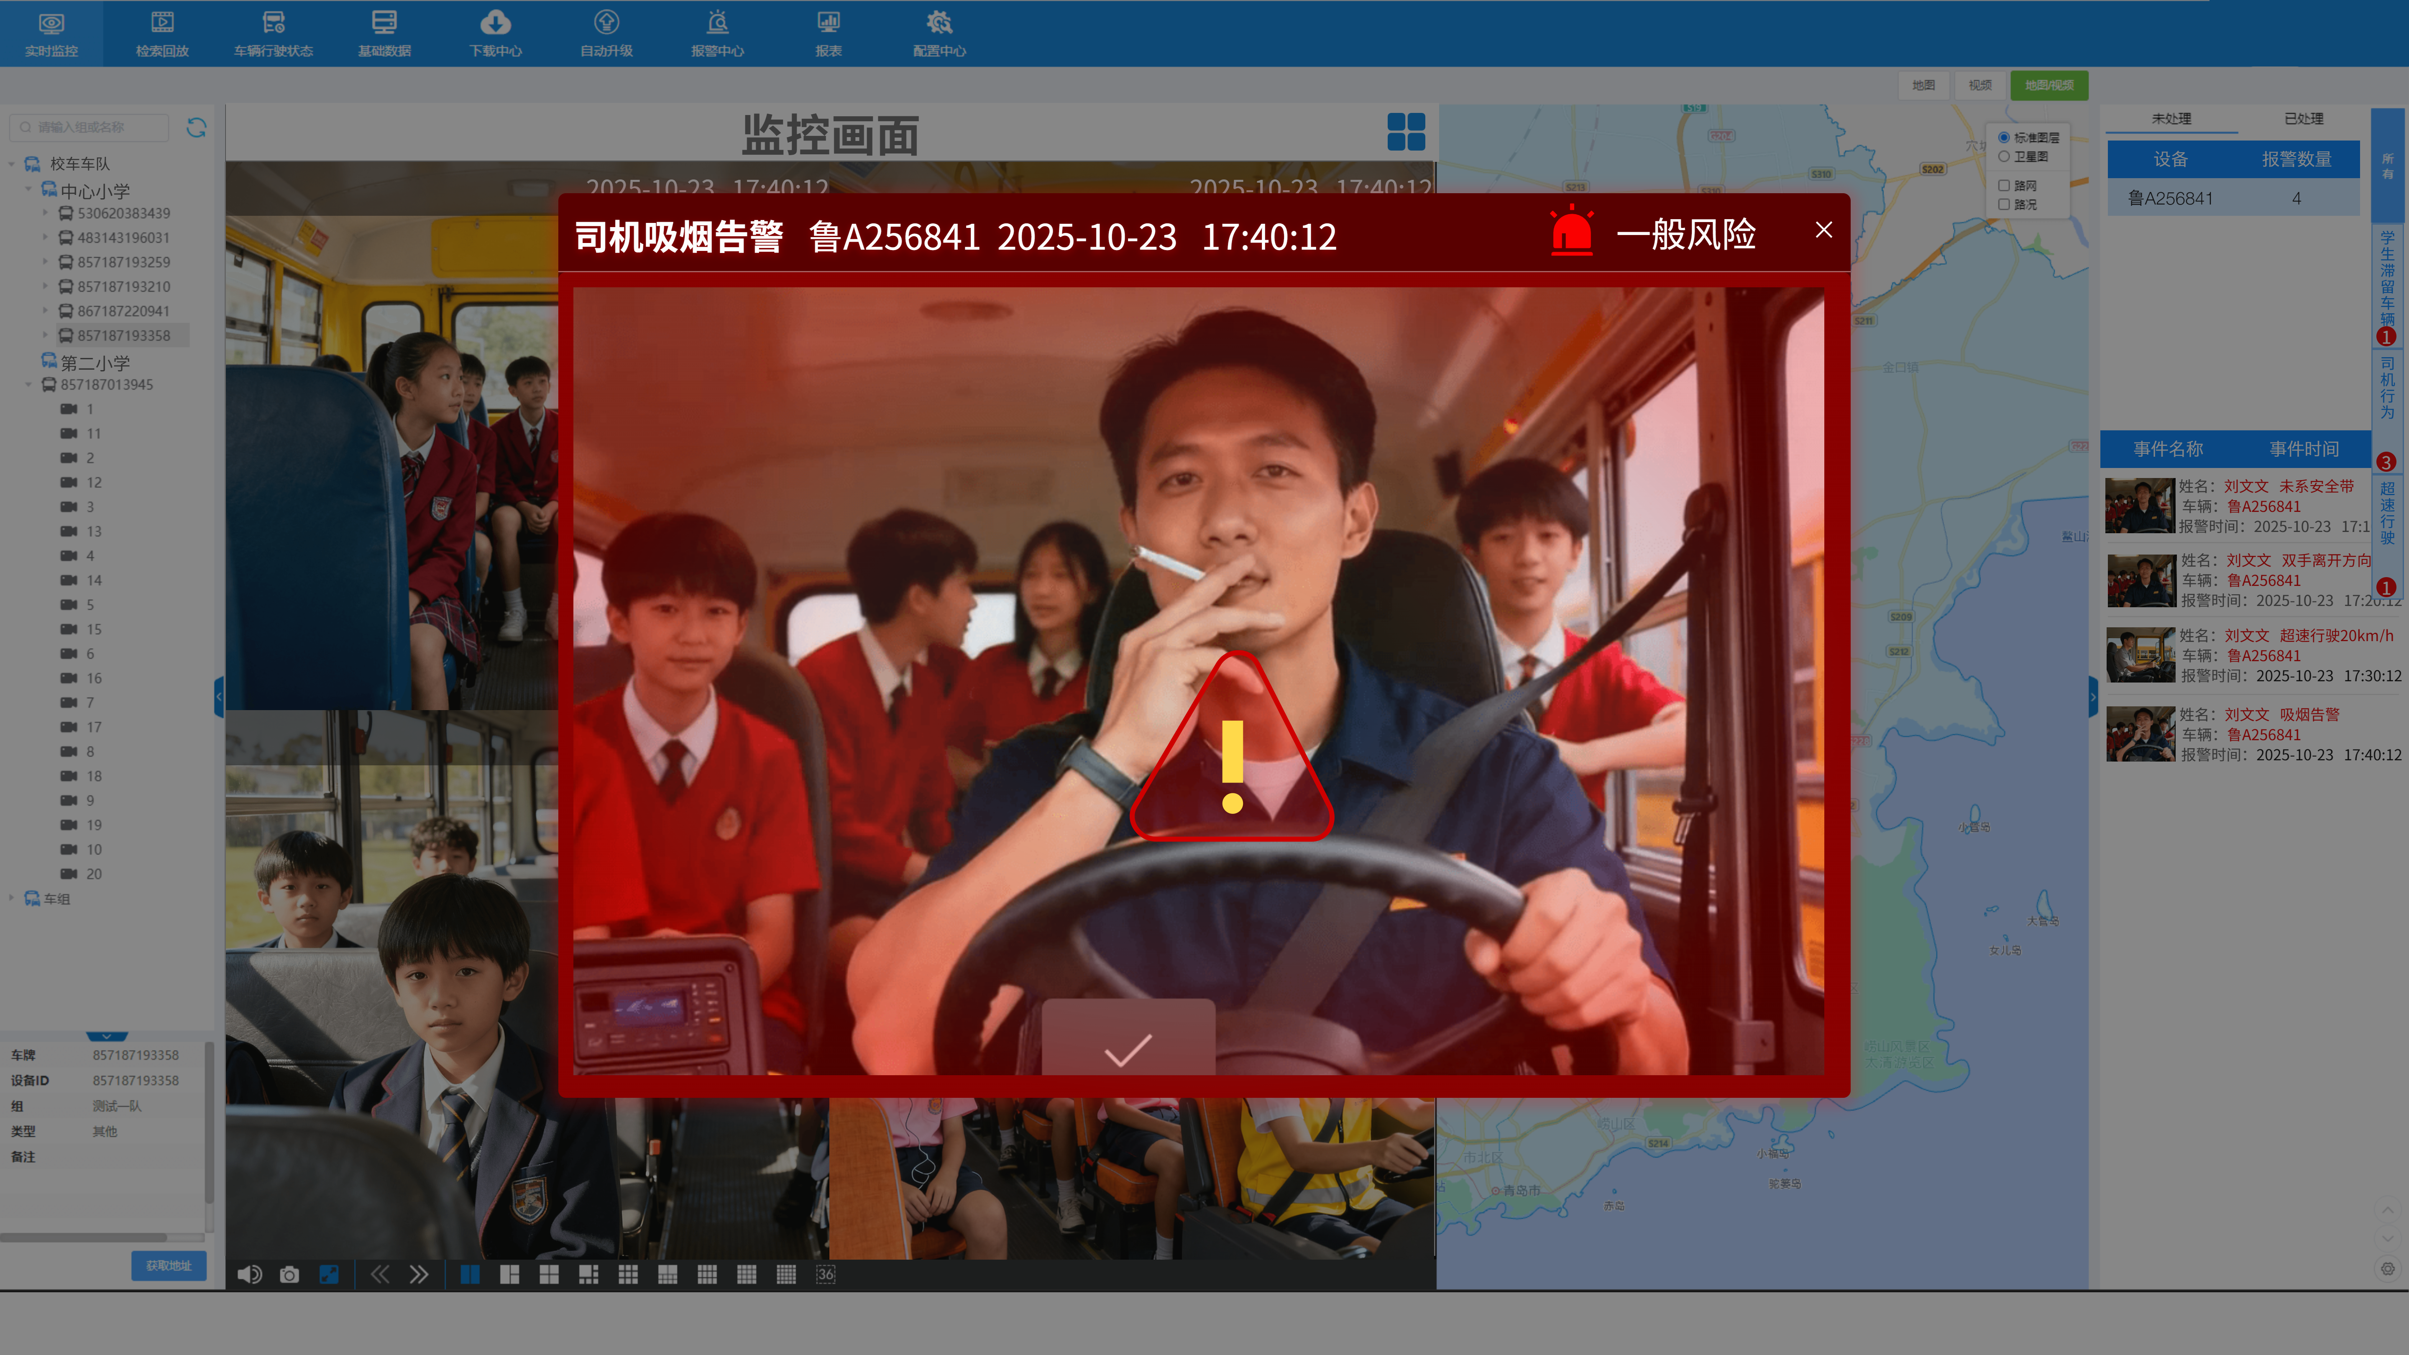Switch to the 未处理 unhandled tab
This screenshot has height=1355, width=2409.
point(2171,119)
